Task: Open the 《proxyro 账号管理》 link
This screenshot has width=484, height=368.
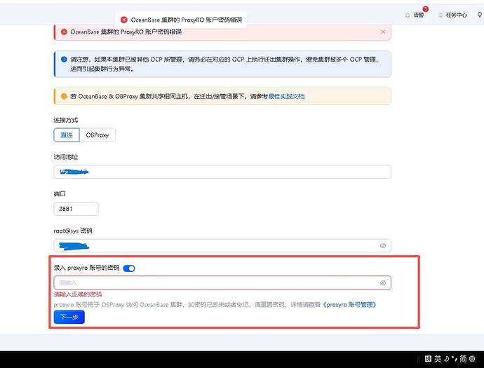Action: pyautogui.click(x=351, y=305)
